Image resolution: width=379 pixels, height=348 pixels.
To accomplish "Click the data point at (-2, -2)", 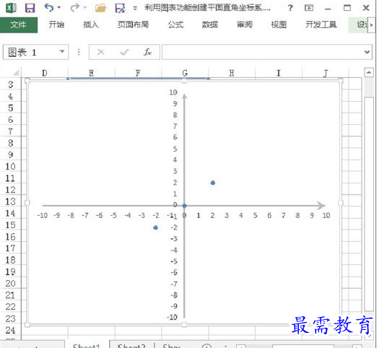I will coord(156,227).
